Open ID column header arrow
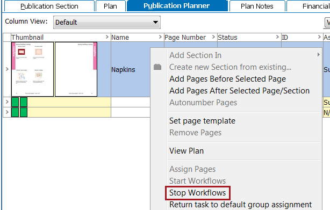 319,37
